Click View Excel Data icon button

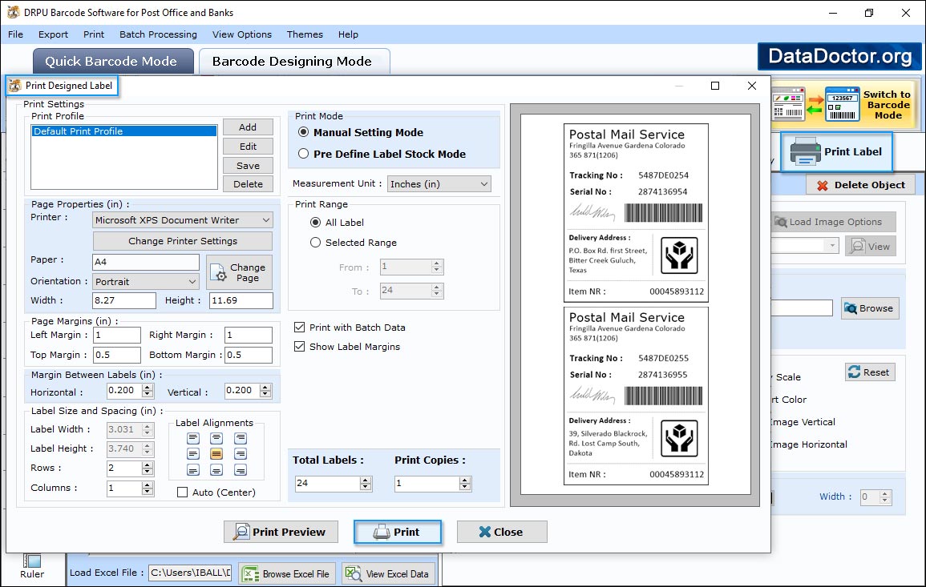[389, 574]
